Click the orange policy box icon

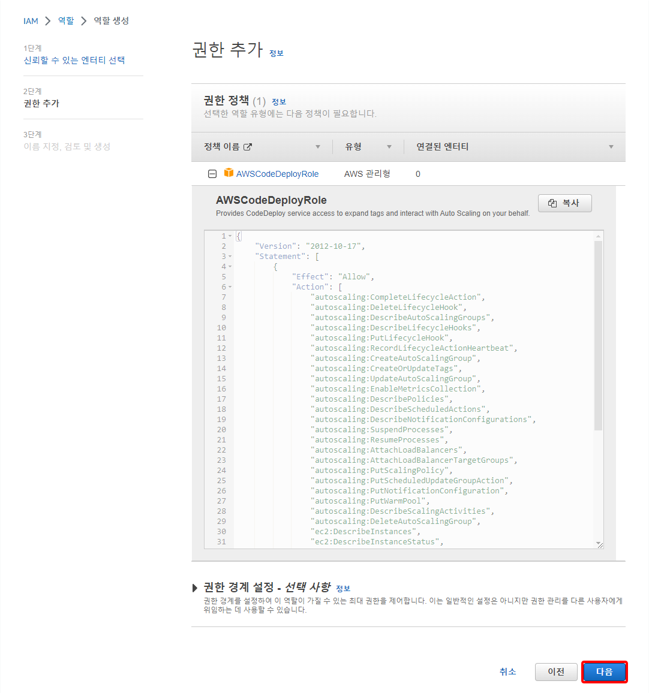pos(229,173)
